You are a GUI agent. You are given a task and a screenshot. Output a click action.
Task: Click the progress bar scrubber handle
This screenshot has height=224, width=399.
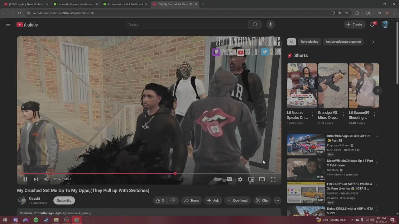tap(175, 173)
